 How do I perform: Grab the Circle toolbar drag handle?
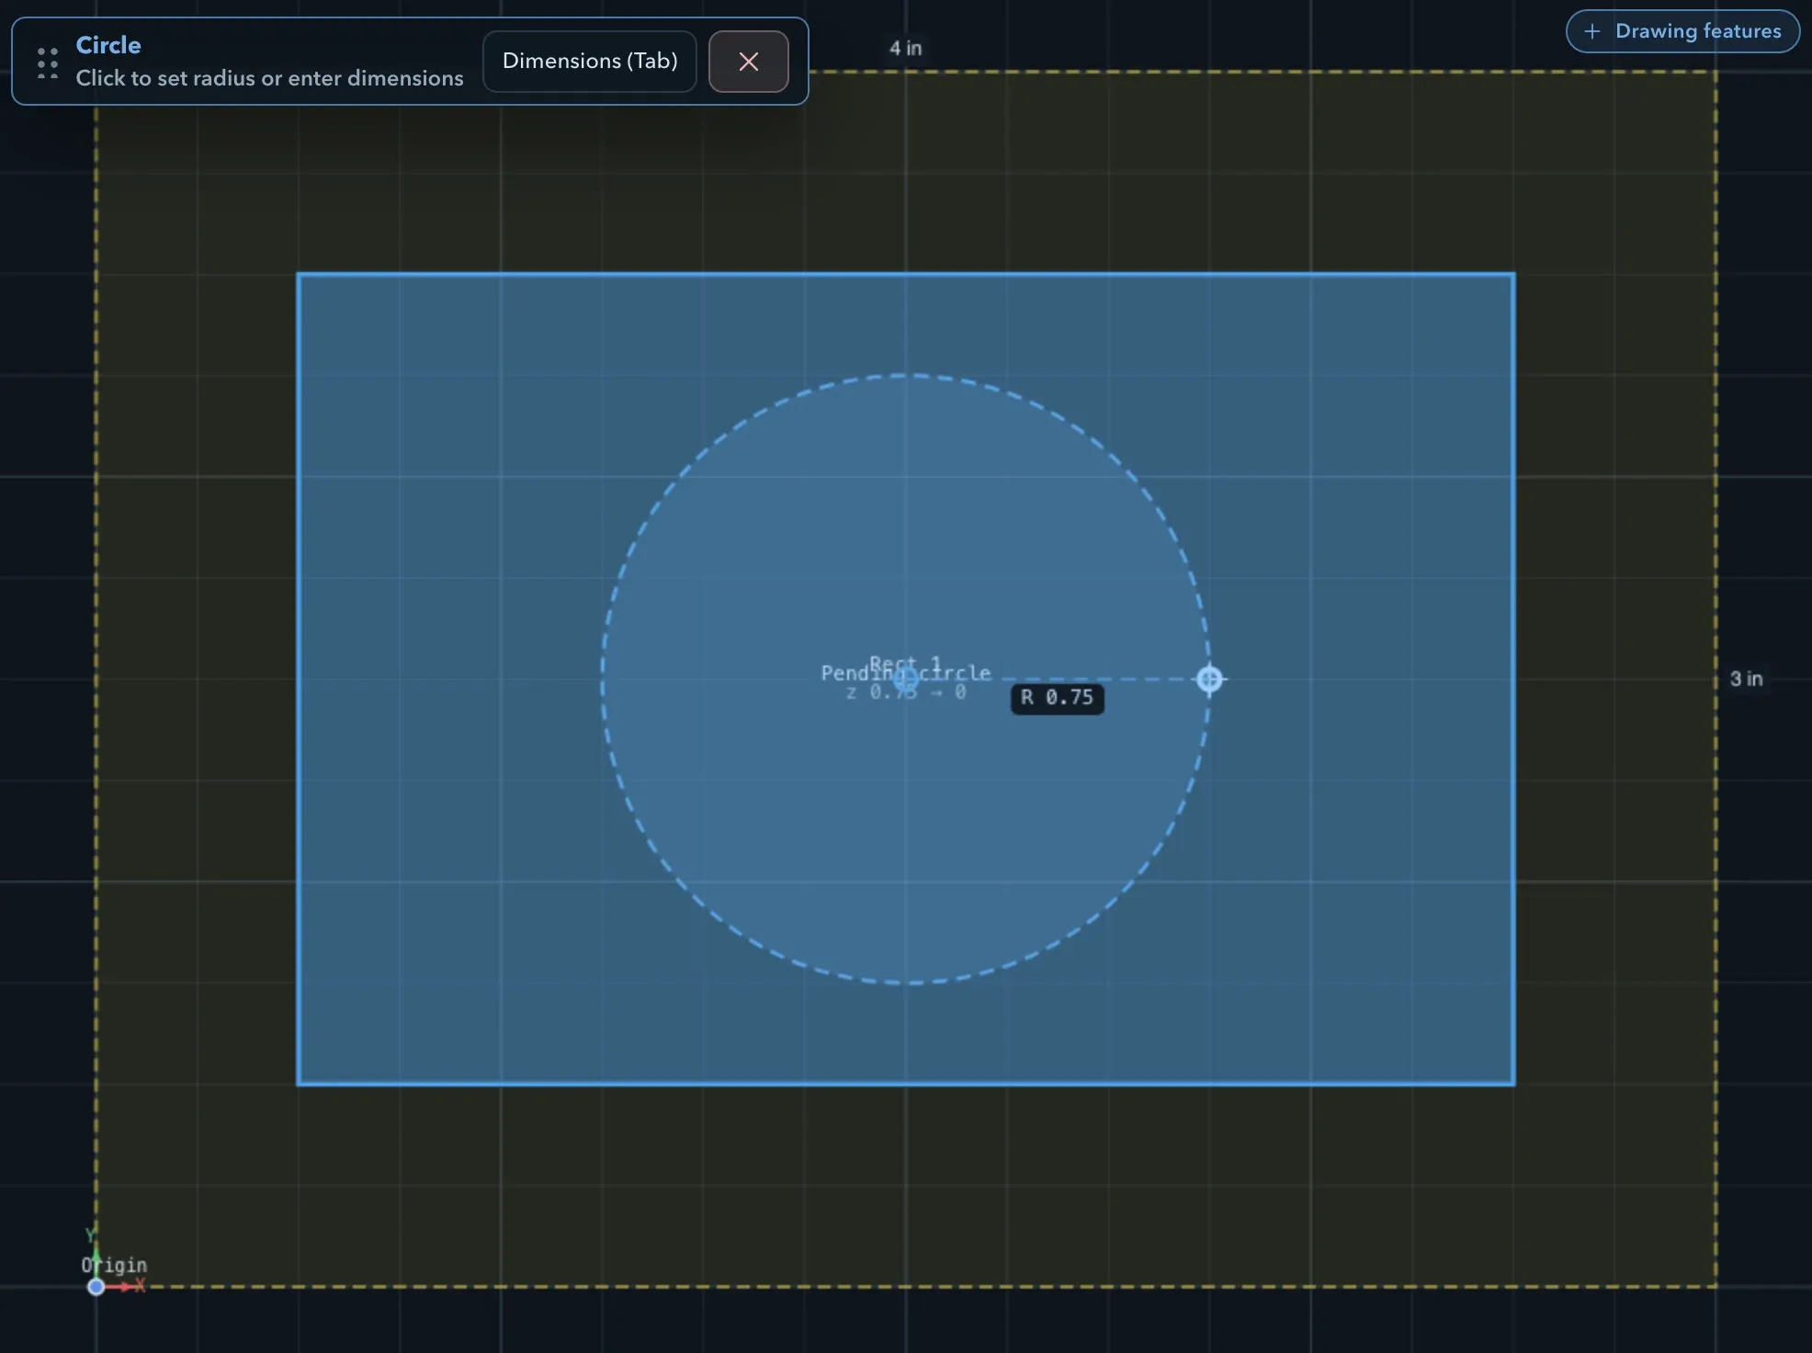coord(48,63)
